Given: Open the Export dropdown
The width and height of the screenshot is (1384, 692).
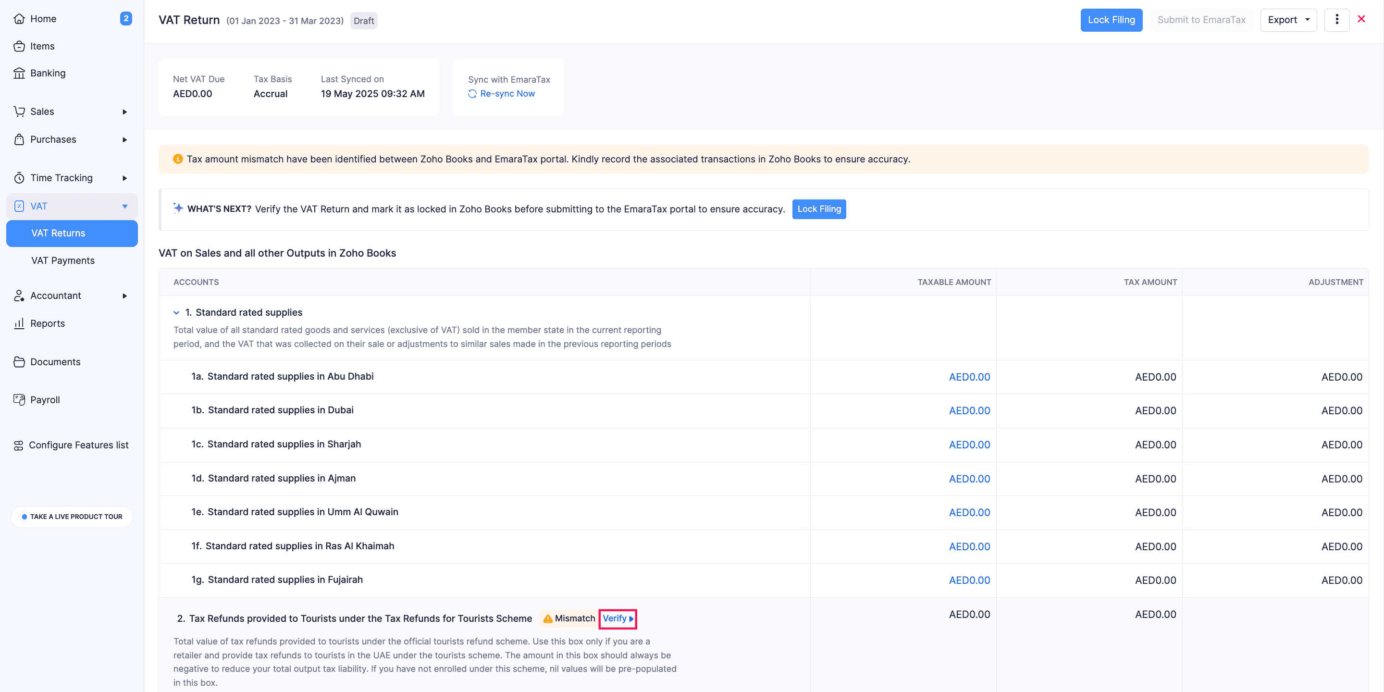Looking at the screenshot, I should pyautogui.click(x=1288, y=20).
